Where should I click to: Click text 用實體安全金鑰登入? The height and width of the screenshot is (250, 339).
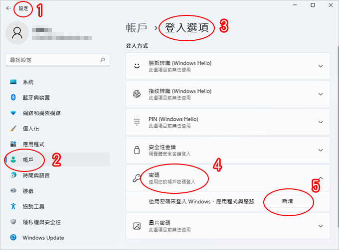click(169, 154)
